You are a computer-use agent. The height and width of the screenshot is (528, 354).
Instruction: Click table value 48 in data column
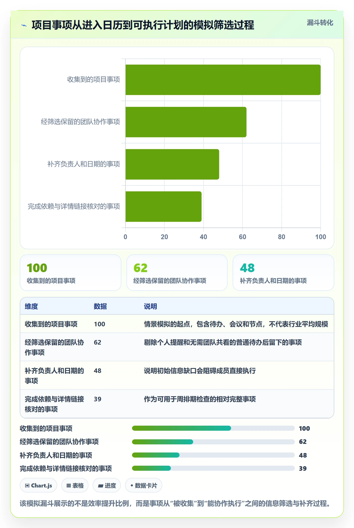click(97, 371)
